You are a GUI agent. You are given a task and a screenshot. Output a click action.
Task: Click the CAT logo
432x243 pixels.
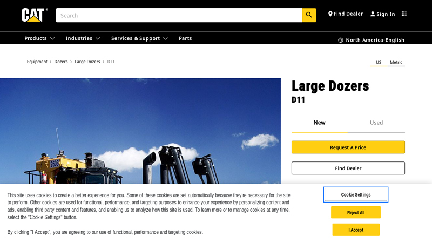[33, 15]
